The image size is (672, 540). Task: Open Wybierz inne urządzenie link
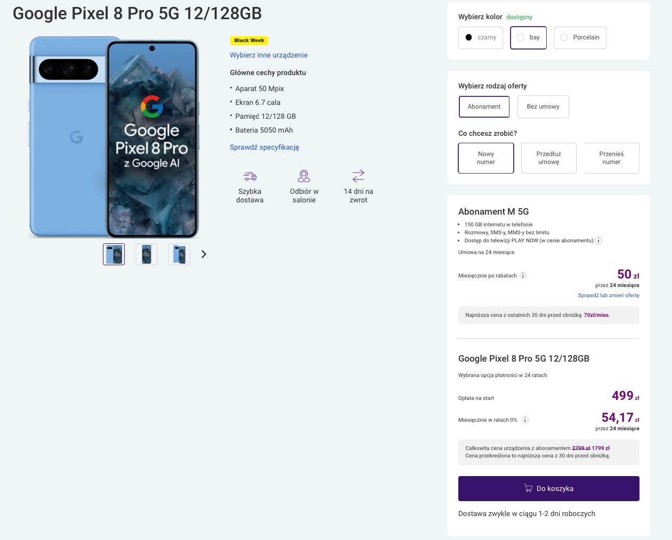pos(269,55)
